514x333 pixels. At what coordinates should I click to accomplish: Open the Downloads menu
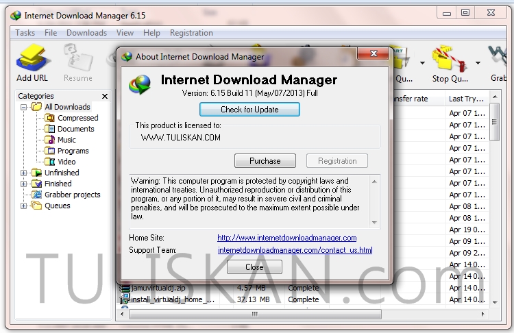pyautogui.click(x=86, y=33)
